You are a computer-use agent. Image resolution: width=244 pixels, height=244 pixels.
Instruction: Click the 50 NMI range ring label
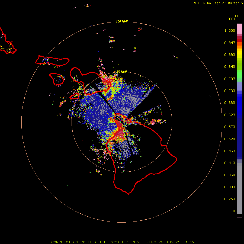point(122,72)
